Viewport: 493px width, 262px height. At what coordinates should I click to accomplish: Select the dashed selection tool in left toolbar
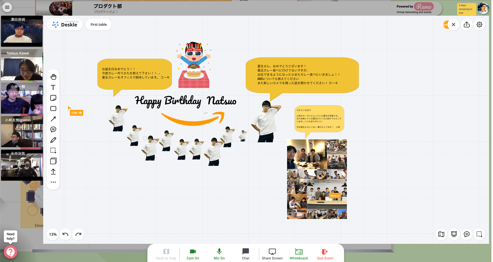point(53,151)
